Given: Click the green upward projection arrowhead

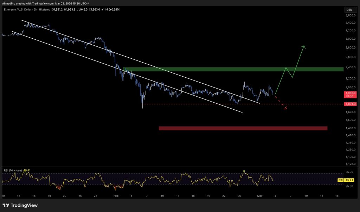Looking at the screenshot, I should [303, 47].
